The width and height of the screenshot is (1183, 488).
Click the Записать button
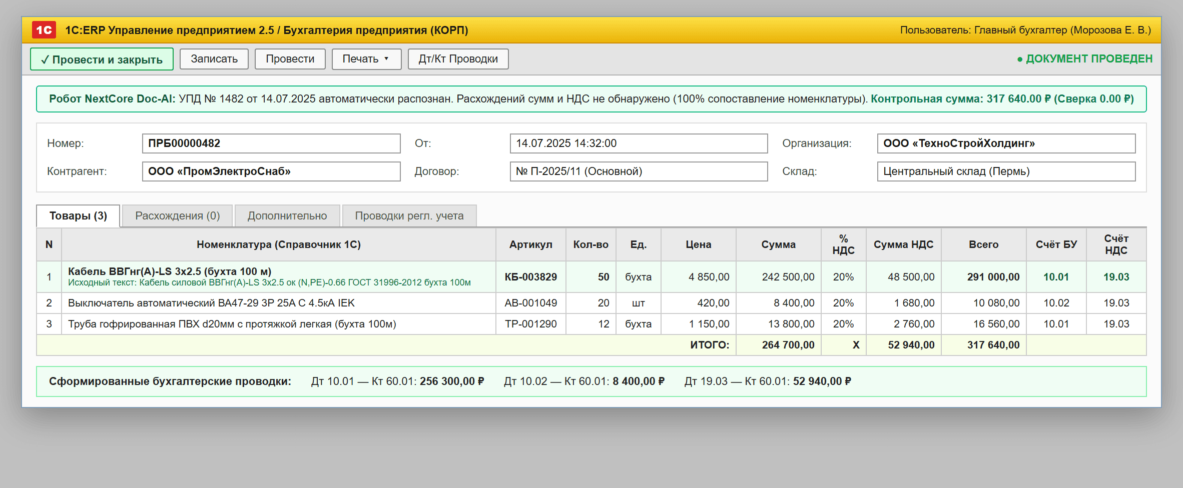pyautogui.click(x=214, y=59)
